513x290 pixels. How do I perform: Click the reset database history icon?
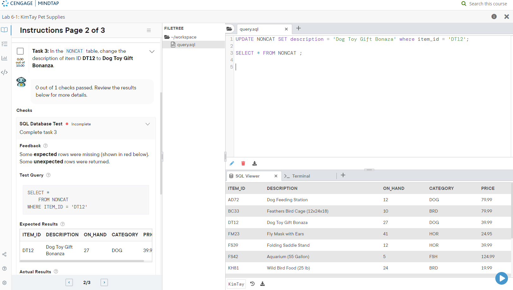[x=252, y=284]
